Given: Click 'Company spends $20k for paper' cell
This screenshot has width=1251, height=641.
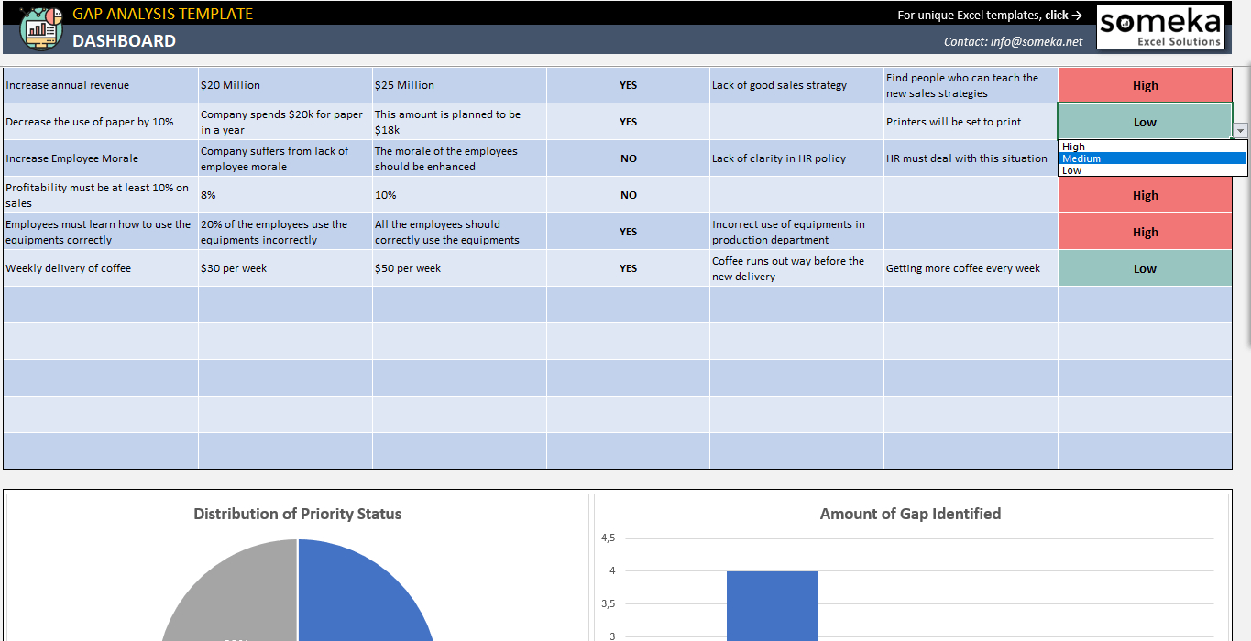Looking at the screenshot, I should click(x=285, y=122).
